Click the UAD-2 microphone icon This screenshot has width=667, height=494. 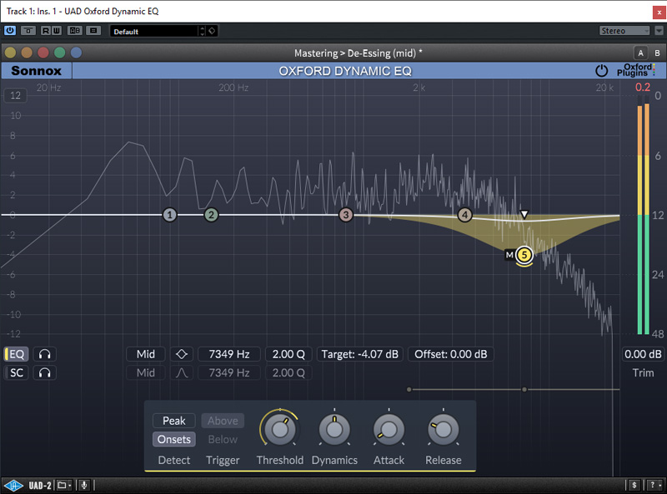[x=84, y=485]
